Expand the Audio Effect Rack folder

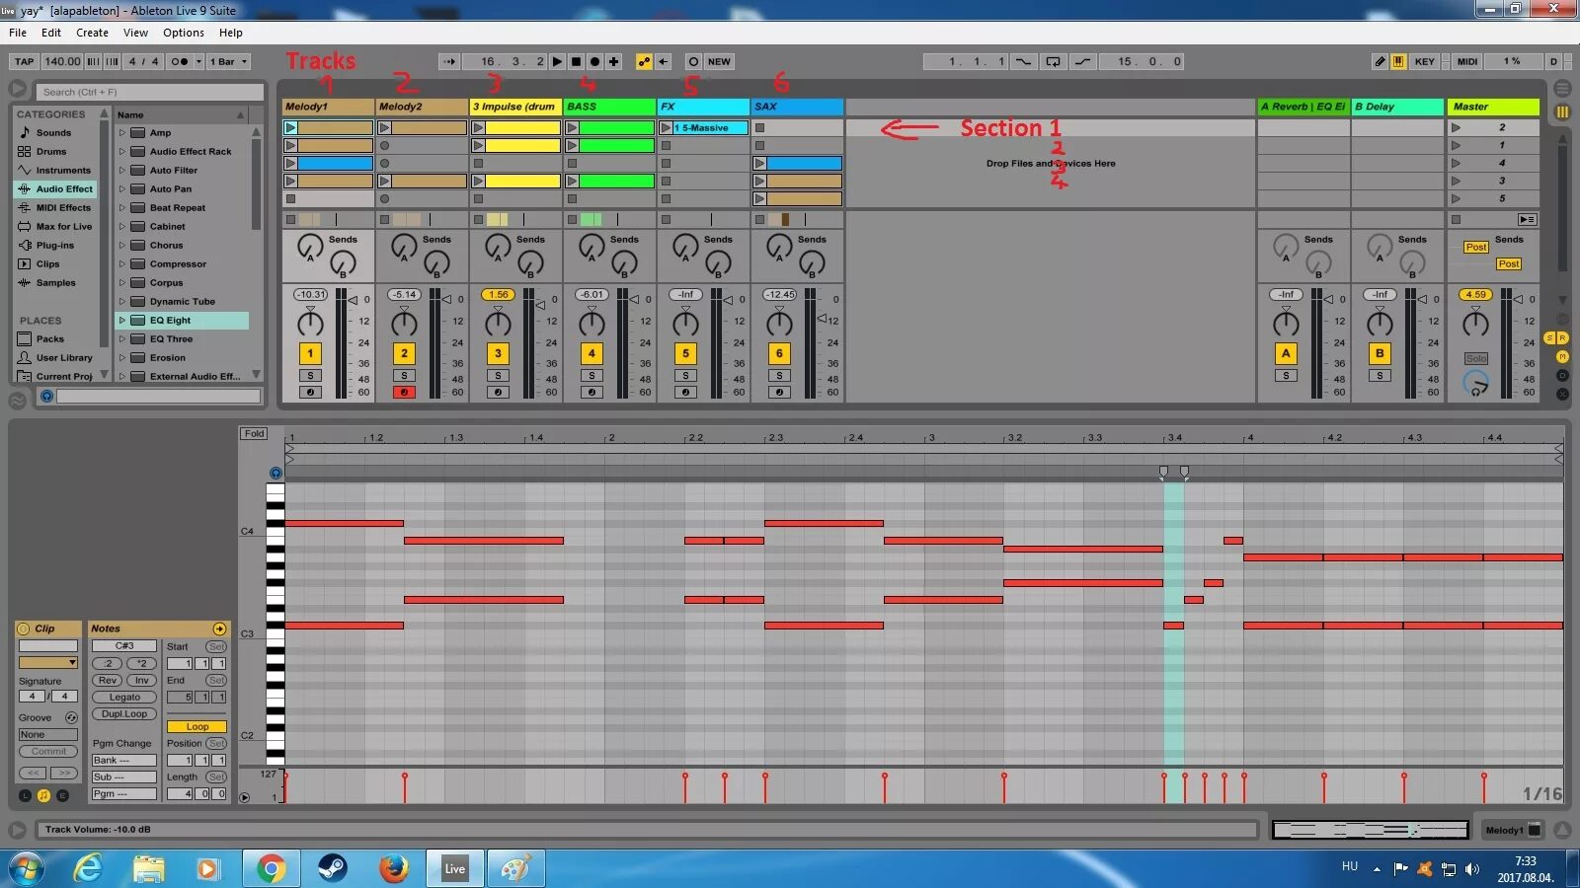click(x=122, y=152)
